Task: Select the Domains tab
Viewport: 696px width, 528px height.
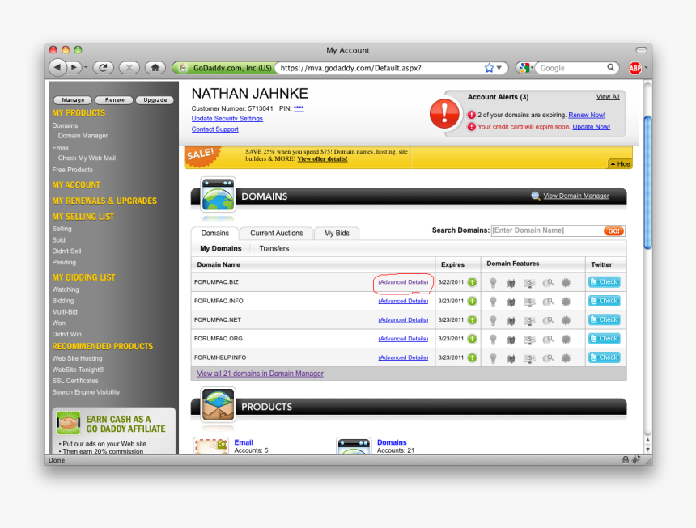Action: [x=214, y=233]
